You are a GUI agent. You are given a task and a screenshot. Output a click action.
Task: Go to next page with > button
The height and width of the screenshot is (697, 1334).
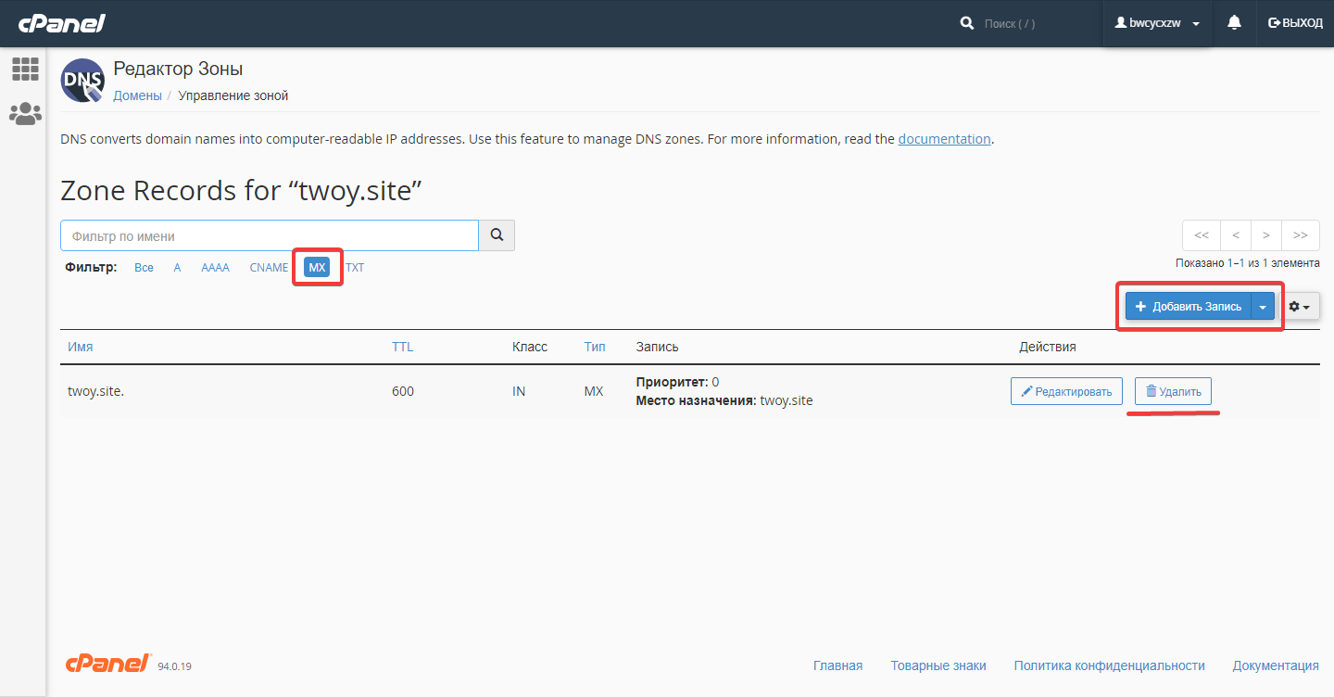click(1266, 235)
